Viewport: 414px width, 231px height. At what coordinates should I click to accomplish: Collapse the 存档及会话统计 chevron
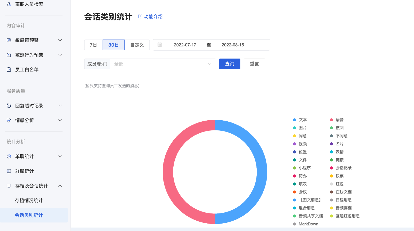[60, 186]
